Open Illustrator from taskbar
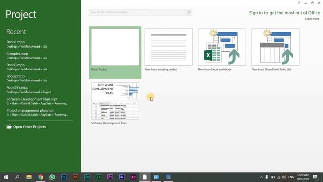Screen dimensions: 323x182 (x=75, y=177)
